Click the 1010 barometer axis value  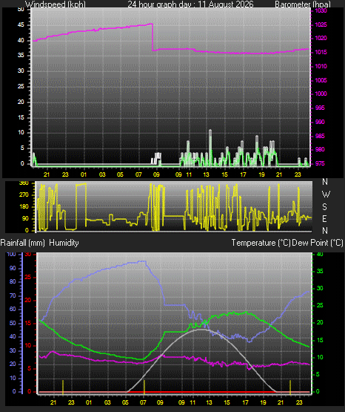[x=321, y=66]
